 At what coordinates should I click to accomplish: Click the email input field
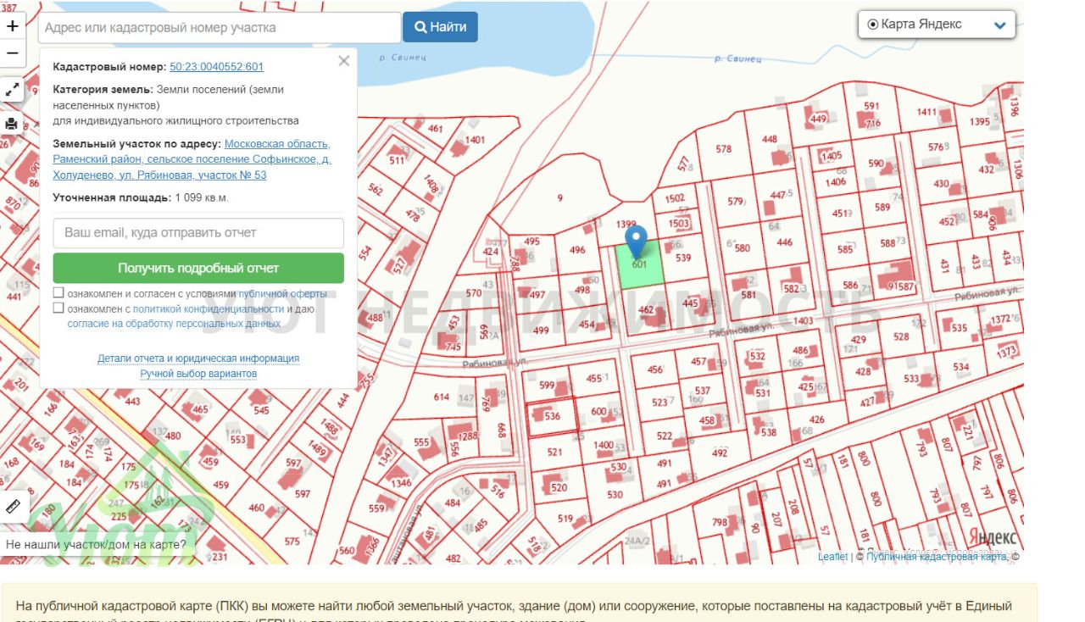198,233
